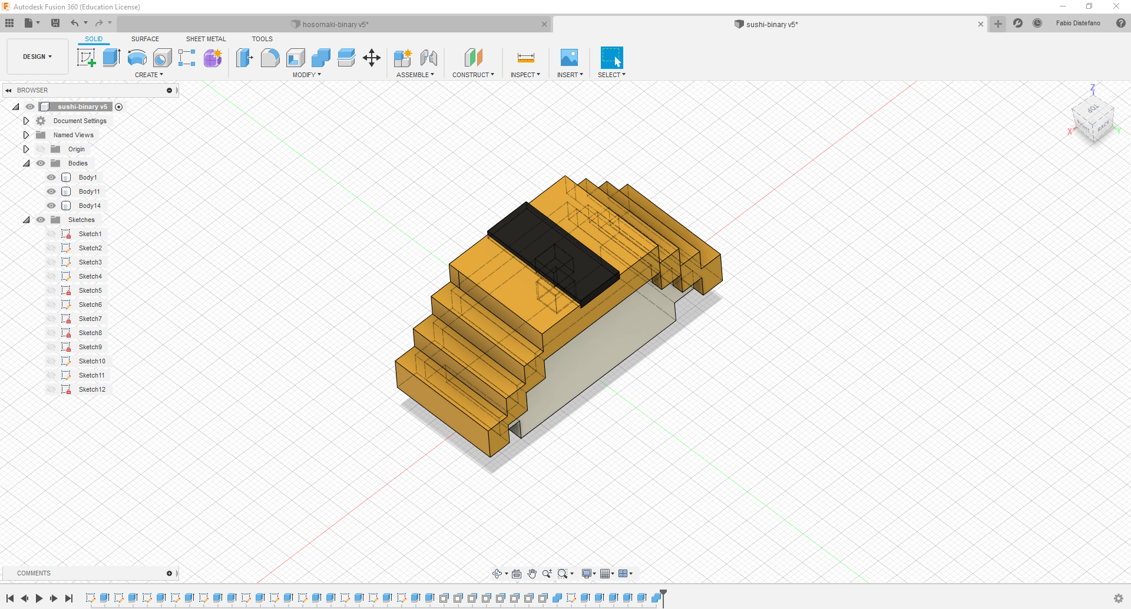The height and width of the screenshot is (609, 1131).
Task: Select the Revolve tool
Action: [137, 58]
